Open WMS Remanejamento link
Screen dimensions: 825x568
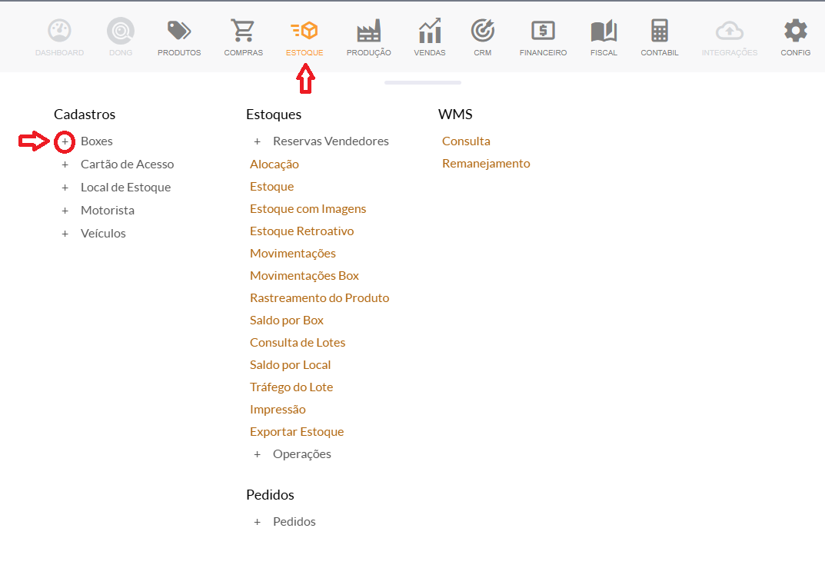click(x=486, y=164)
